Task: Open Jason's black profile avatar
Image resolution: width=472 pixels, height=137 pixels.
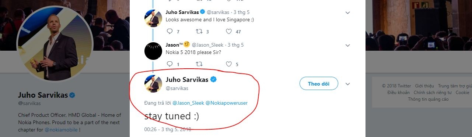Action: (x=153, y=51)
